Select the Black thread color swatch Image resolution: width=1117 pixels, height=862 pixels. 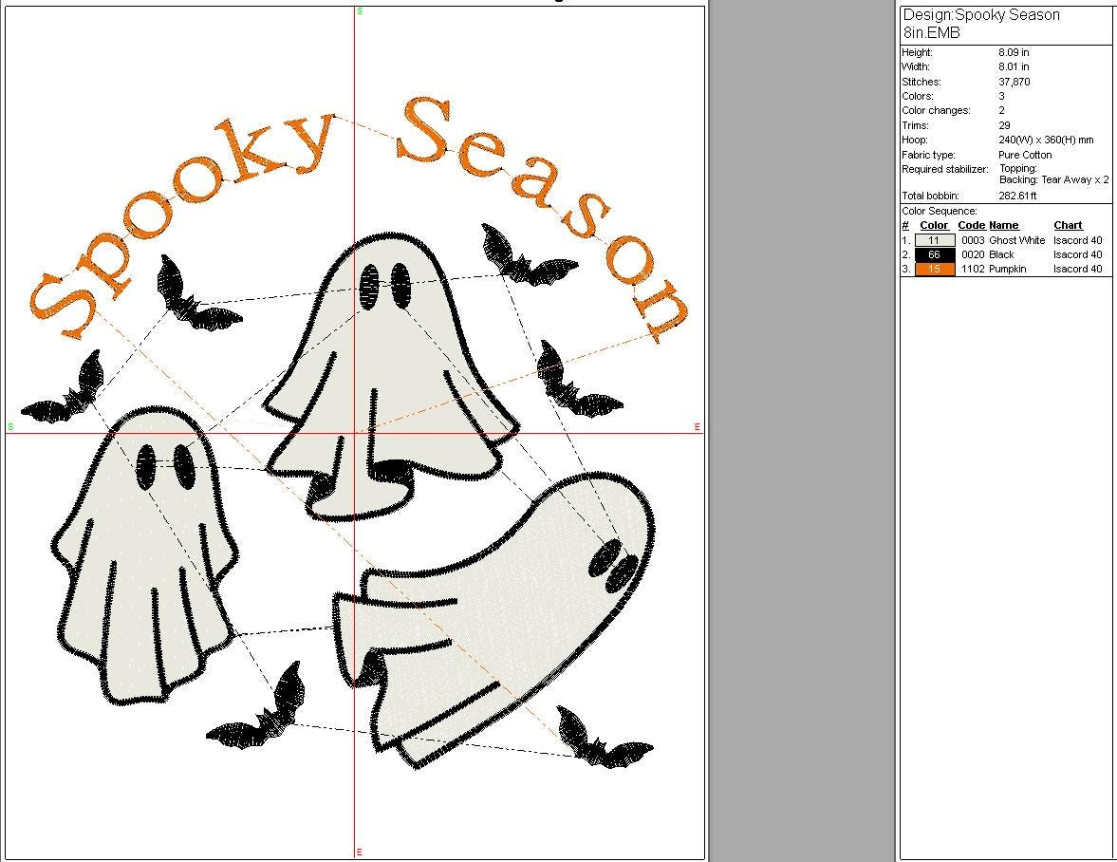pos(935,254)
